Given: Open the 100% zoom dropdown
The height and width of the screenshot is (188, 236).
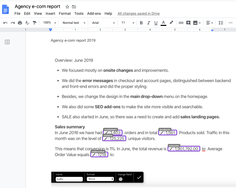Looking at the screenshot, I should click(x=50, y=23).
